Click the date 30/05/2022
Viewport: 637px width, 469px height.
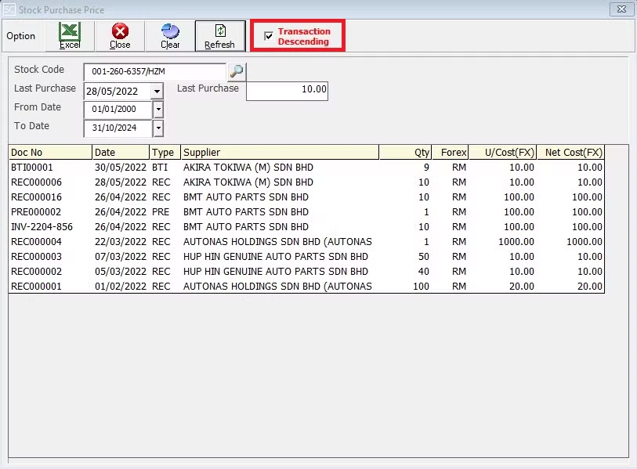click(120, 168)
